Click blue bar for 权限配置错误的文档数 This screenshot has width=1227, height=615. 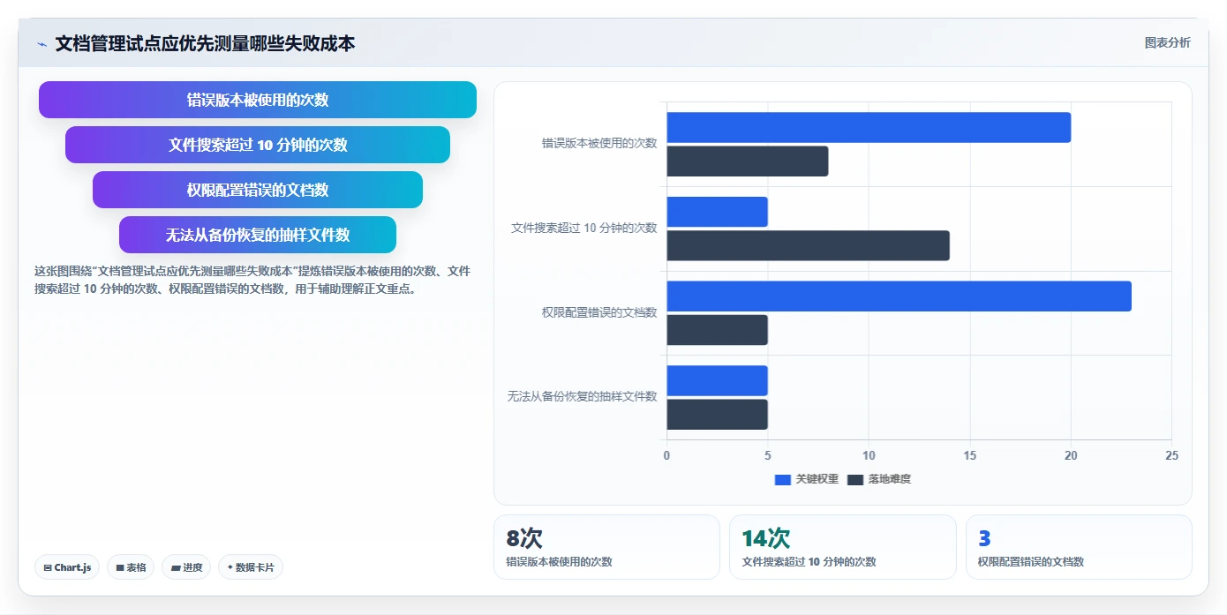coord(899,296)
